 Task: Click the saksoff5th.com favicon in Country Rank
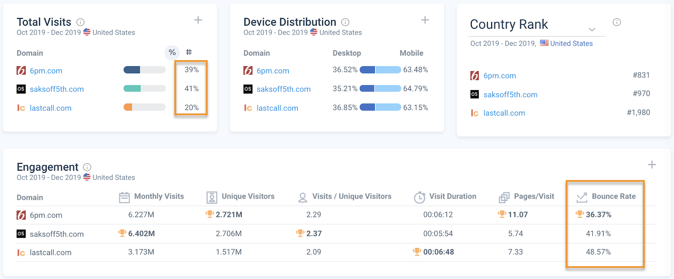[x=475, y=94]
